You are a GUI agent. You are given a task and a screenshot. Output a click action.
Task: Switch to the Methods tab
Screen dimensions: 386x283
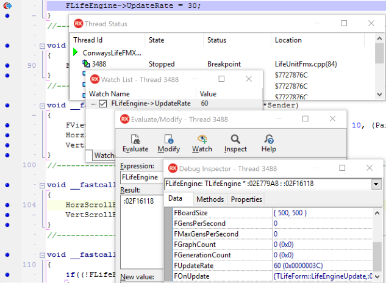coord(210,199)
